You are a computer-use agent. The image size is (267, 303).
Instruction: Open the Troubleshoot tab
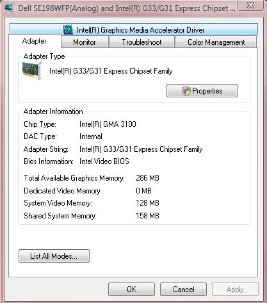coord(142,42)
